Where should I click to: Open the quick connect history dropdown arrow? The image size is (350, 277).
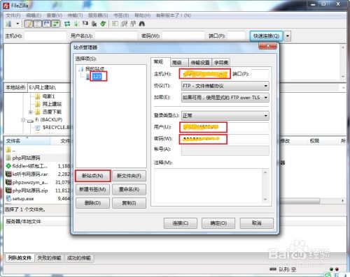tap(288, 36)
